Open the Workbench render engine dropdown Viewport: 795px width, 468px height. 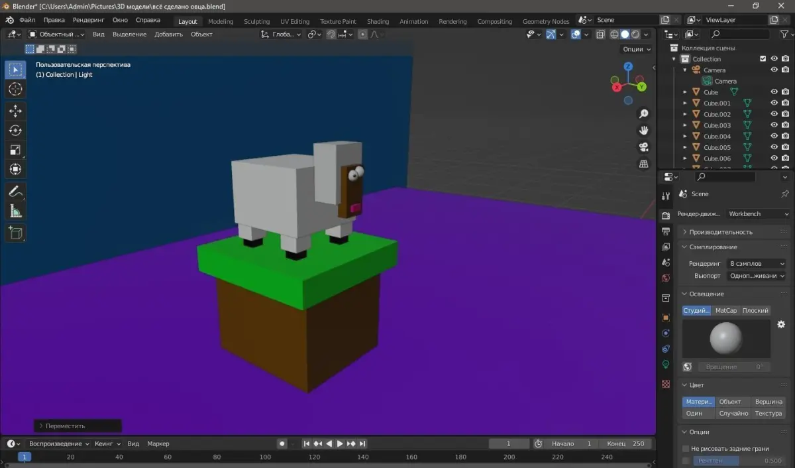(x=757, y=214)
